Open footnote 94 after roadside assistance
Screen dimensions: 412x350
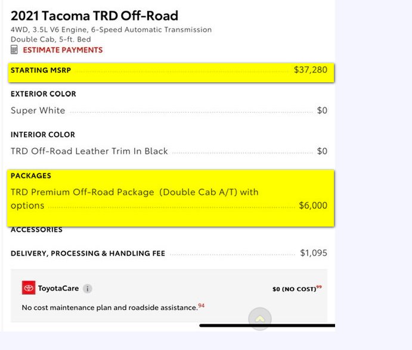point(202,305)
